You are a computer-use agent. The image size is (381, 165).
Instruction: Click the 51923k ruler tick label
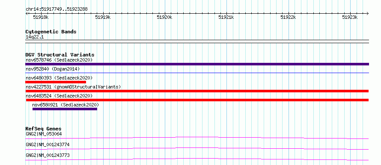(x=350, y=17)
